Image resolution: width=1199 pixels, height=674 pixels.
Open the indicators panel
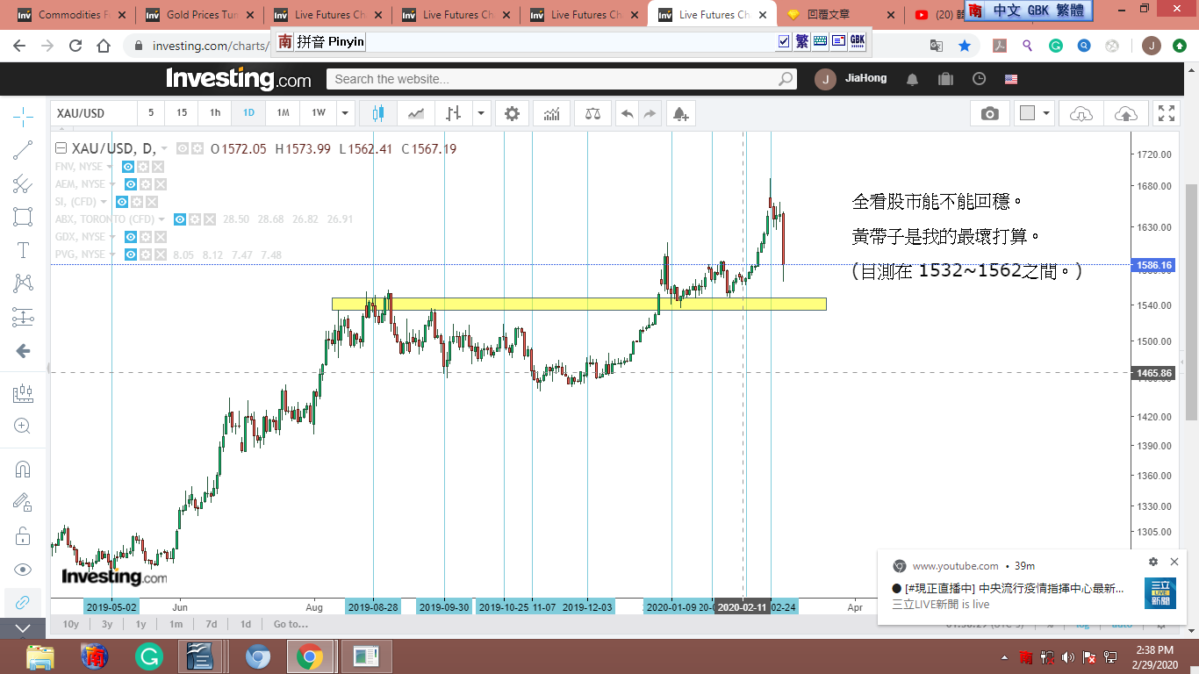(x=552, y=113)
